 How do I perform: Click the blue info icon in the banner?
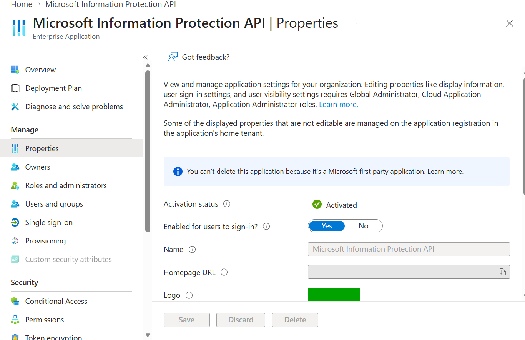(x=178, y=172)
